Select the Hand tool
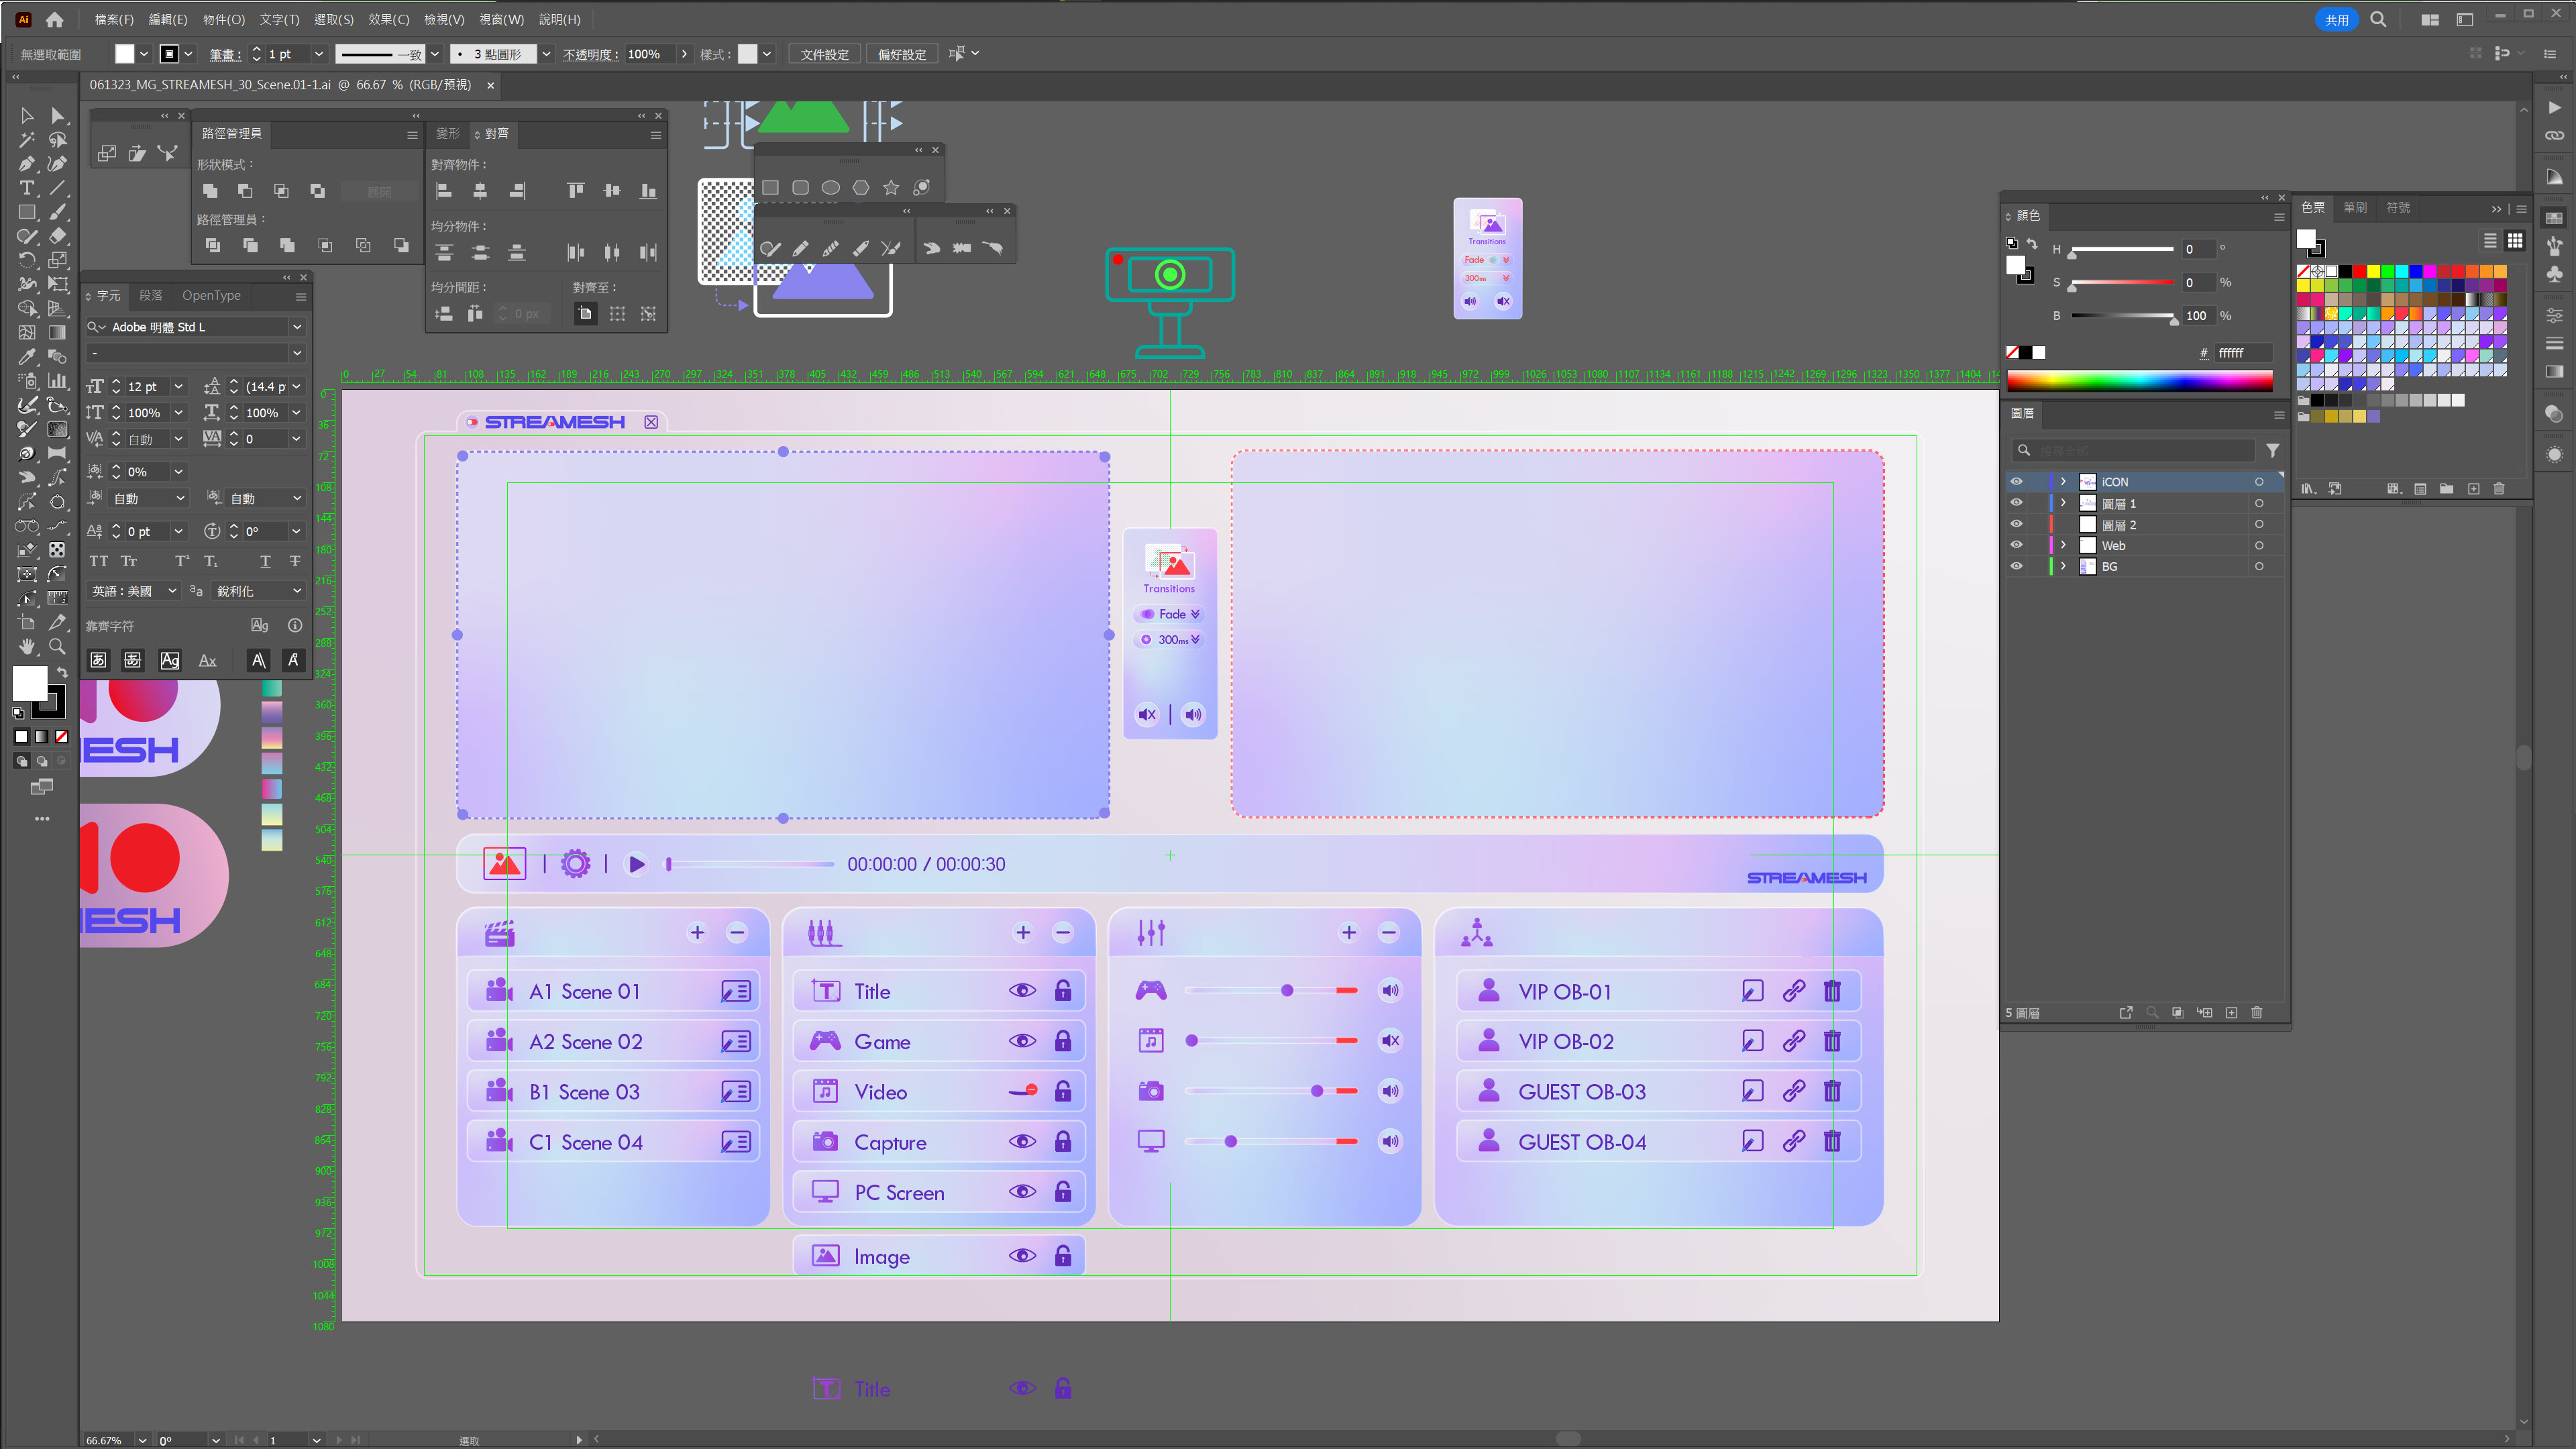 27,647
